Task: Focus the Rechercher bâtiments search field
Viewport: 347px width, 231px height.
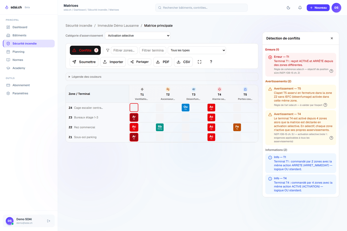Action: click(201, 8)
